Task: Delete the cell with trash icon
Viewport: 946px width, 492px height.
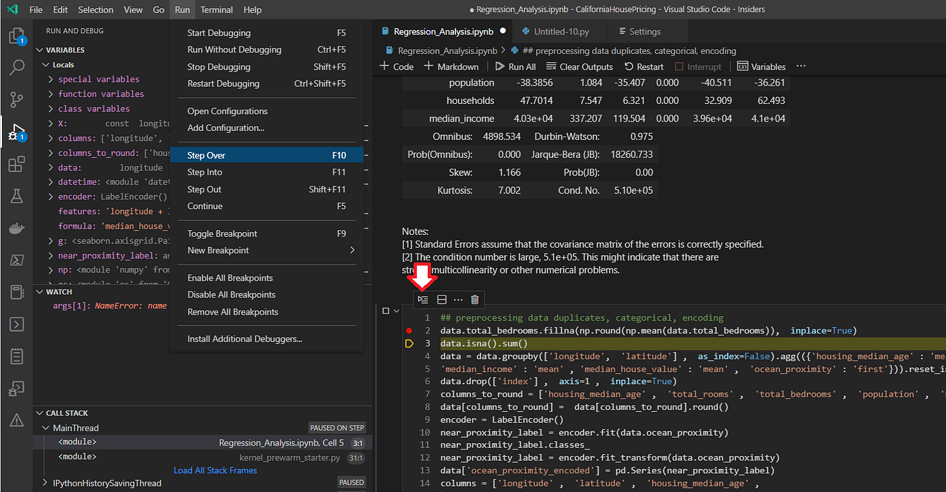Action: point(475,299)
